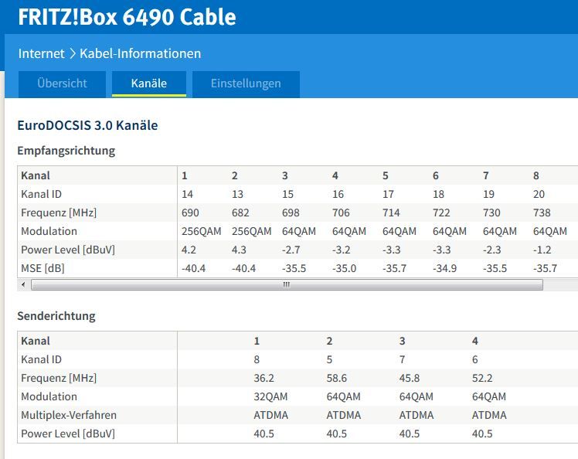This screenshot has height=459, width=578.
Task: Click the horizontal scrollbar's left arrow
Action: point(23,284)
